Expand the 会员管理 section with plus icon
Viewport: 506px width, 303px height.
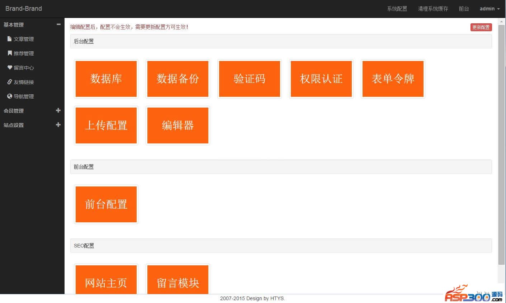tap(58, 110)
